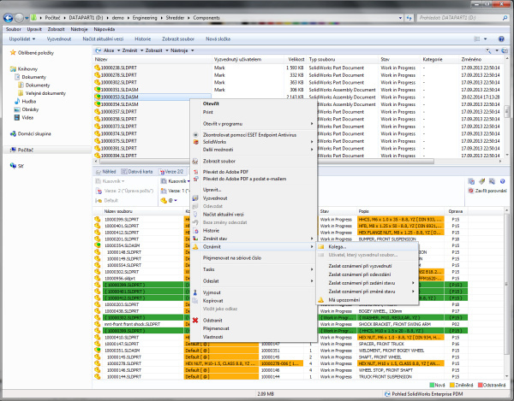The height and width of the screenshot is (401, 514).
Task: Click the red X Odstranit icon
Action: tap(195, 321)
